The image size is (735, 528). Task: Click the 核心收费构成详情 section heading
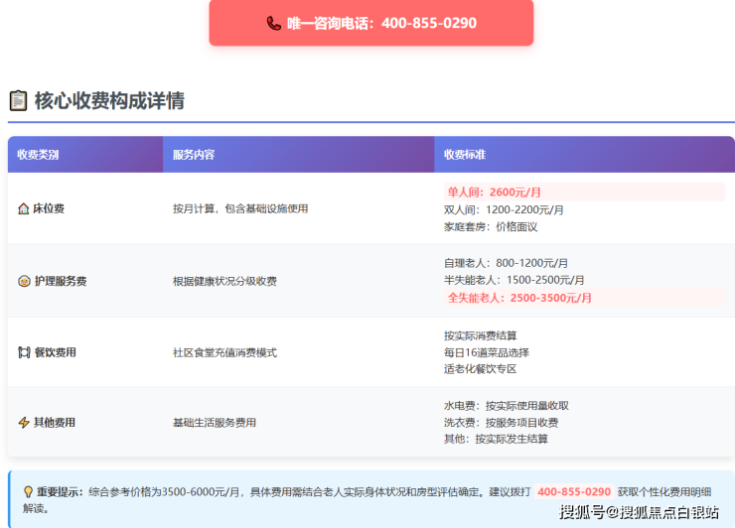point(109,100)
